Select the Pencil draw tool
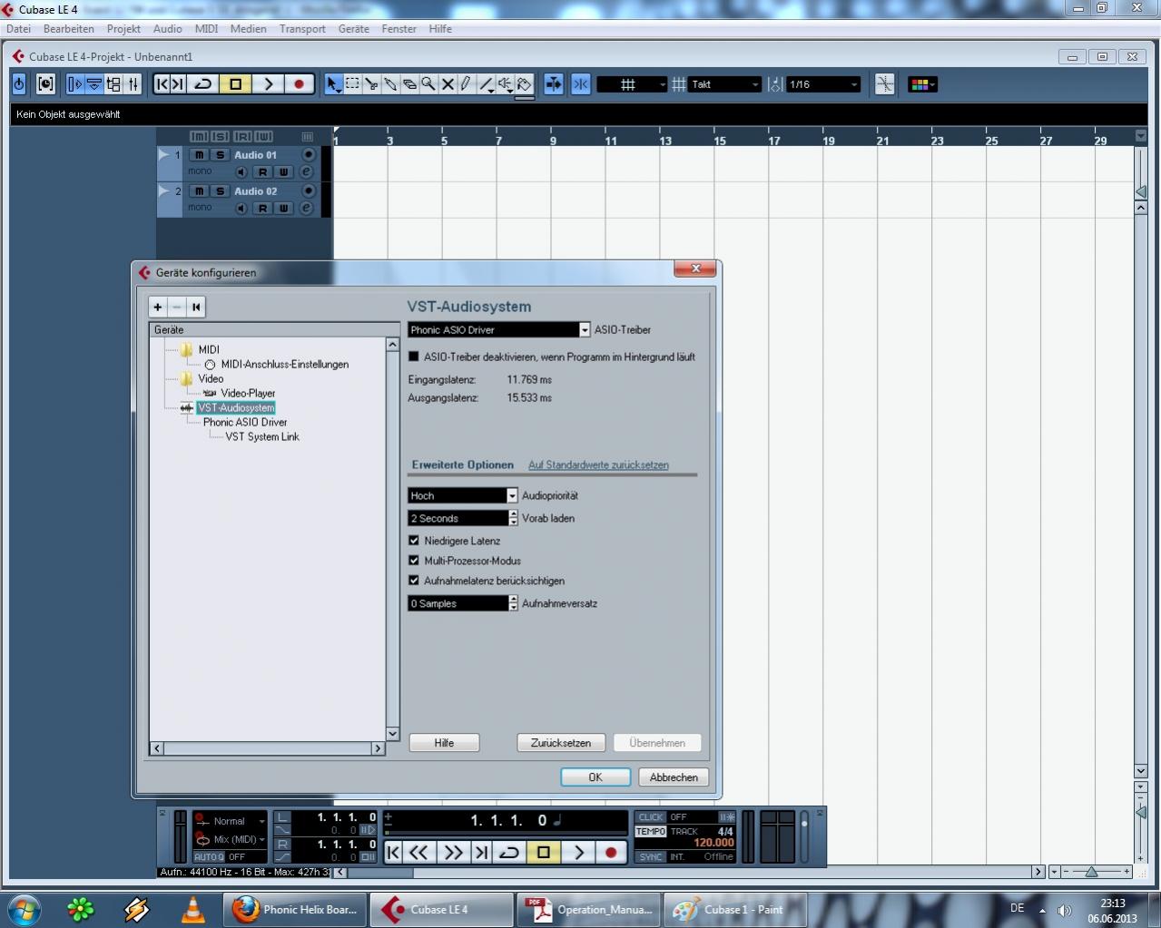The width and height of the screenshot is (1161, 928). tap(467, 84)
